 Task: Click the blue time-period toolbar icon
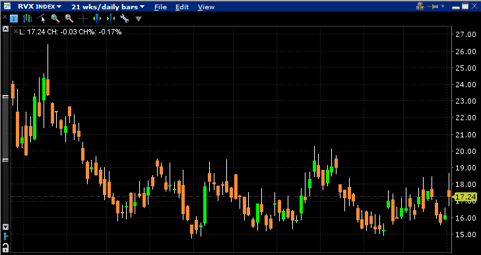tap(14, 18)
